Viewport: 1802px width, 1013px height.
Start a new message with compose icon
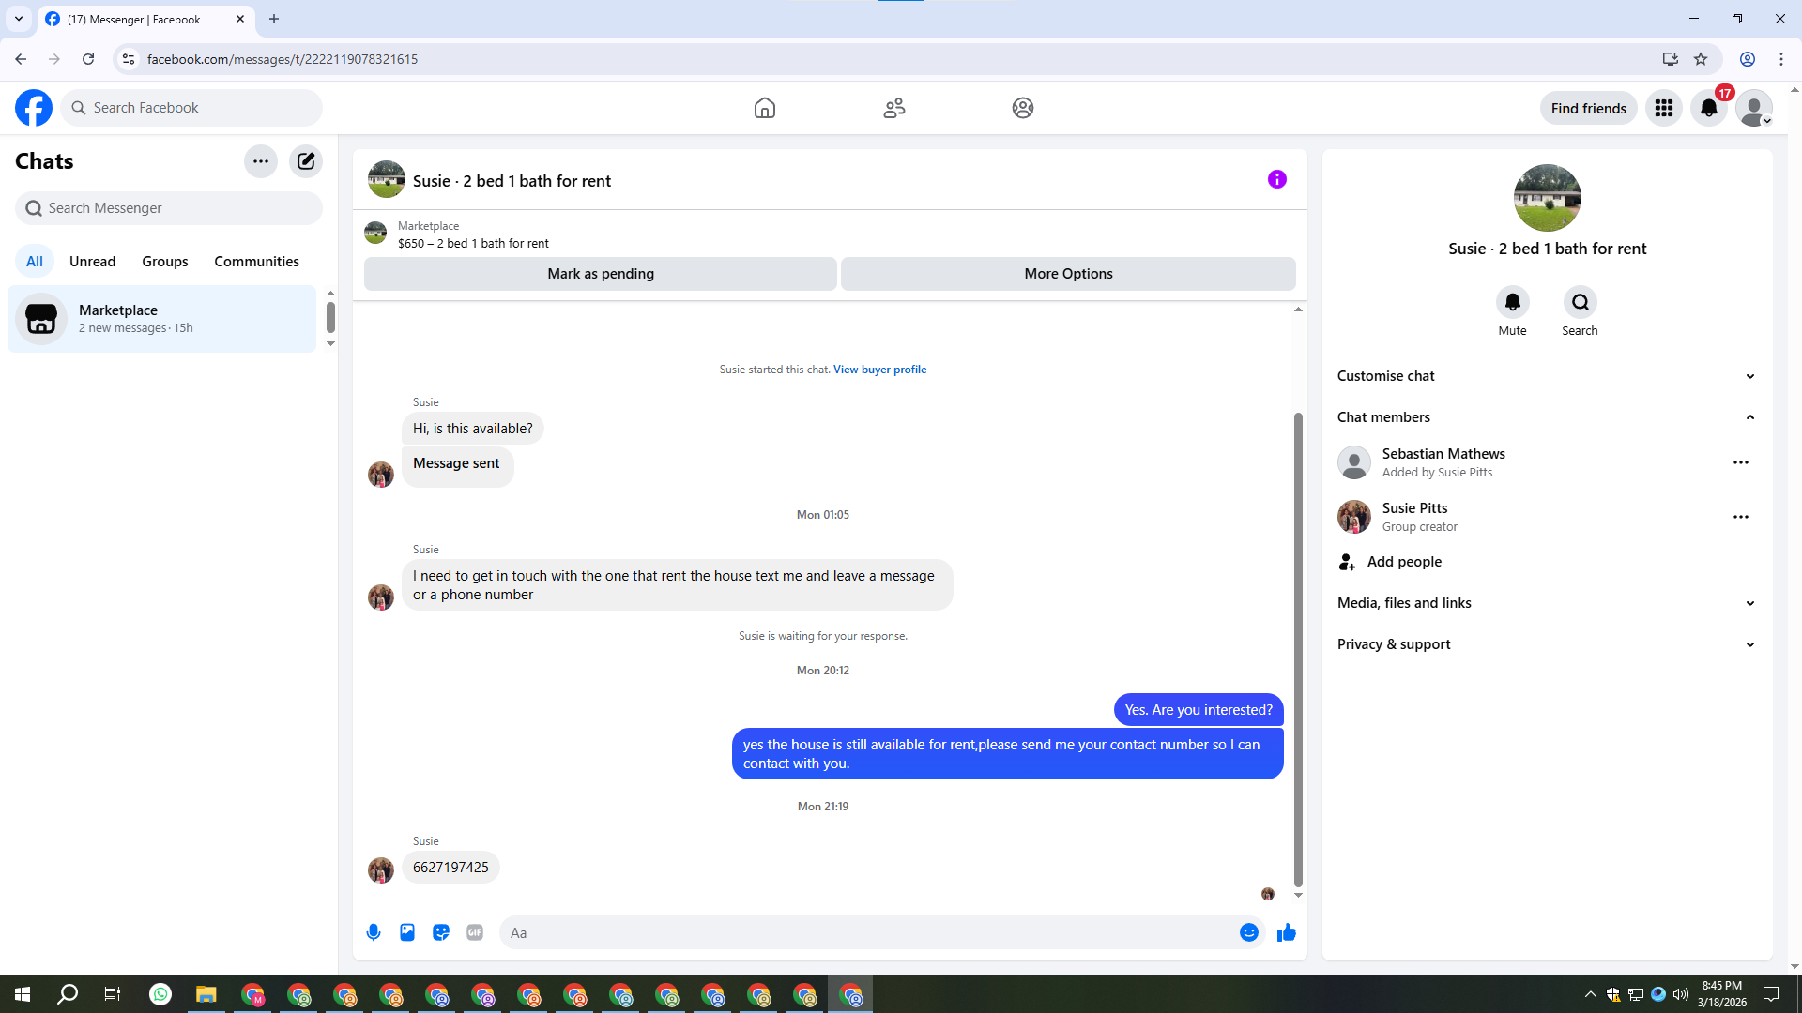(x=306, y=161)
